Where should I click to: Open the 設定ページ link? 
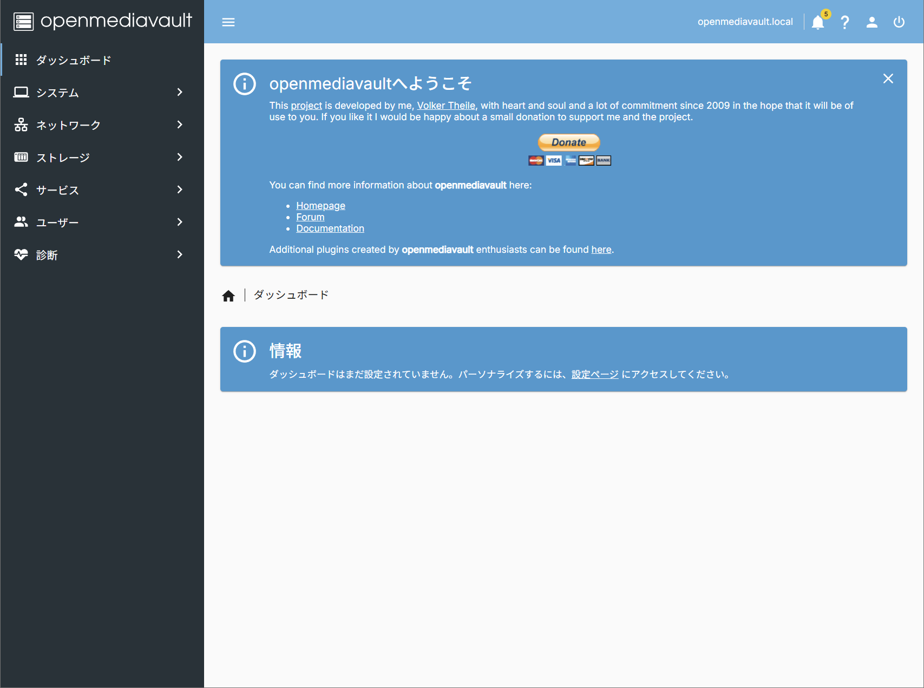point(595,375)
